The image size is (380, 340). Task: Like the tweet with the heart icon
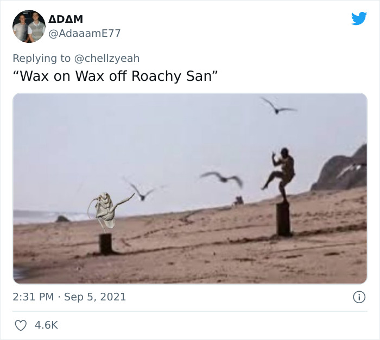tap(21, 325)
